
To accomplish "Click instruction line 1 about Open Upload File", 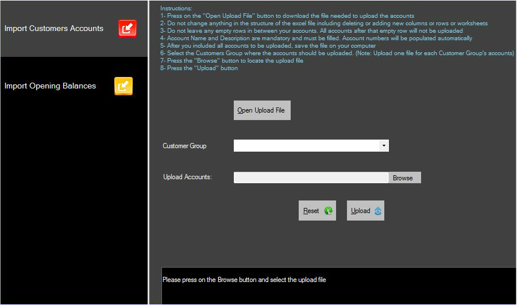I will [287, 16].
